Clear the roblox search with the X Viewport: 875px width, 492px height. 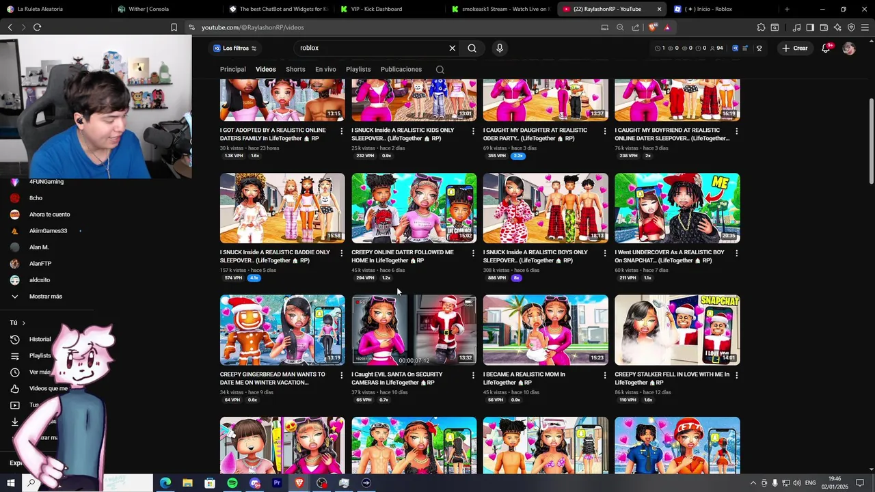(x=452, y=48)
